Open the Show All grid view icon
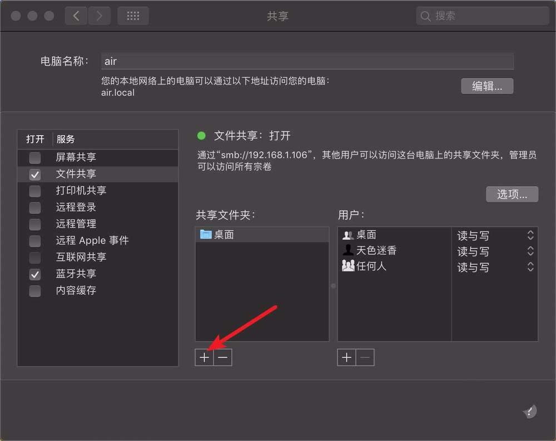This screenshot has width=556, height=441. coord(133,16)
